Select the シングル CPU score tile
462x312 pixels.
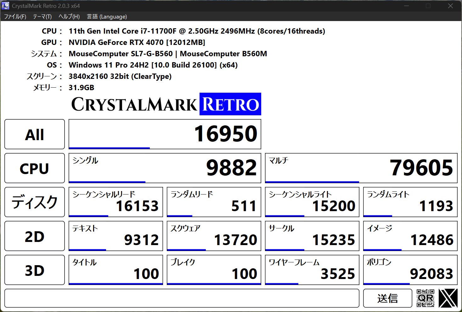click(x=165, y=168)
